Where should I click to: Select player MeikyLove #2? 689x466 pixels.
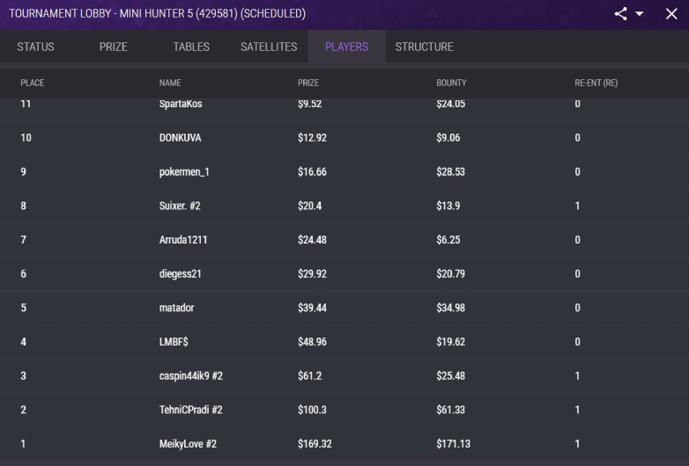(188, 444)
